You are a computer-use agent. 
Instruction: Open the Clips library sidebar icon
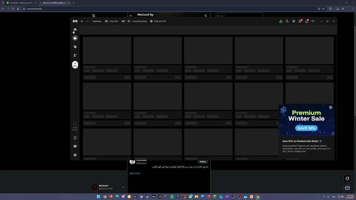(75, 38)
